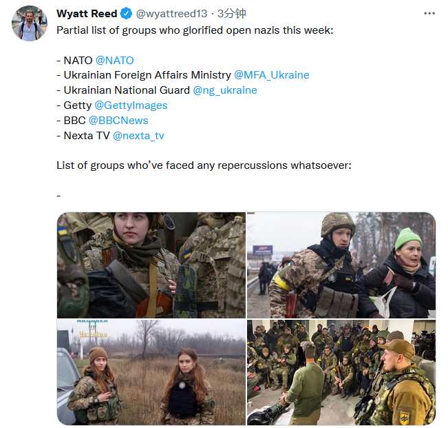Screen dimensions: 448x428
Task: Open the @nexta_tv mention
Action: pyautogui.click(x=138, y=136)
